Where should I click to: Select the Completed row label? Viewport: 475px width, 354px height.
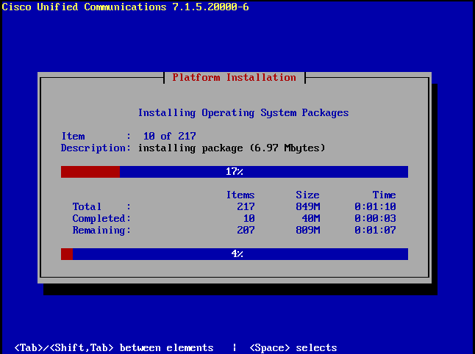tap(101, 219)
